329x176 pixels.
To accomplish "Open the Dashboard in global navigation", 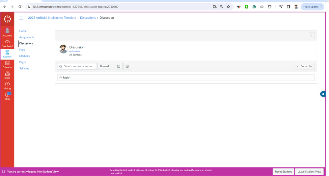I will [7, 43].
